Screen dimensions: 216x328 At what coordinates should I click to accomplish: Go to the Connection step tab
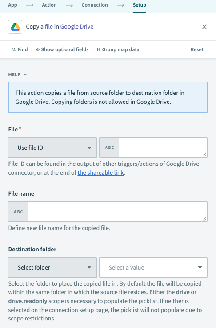(x=95, y=5)
